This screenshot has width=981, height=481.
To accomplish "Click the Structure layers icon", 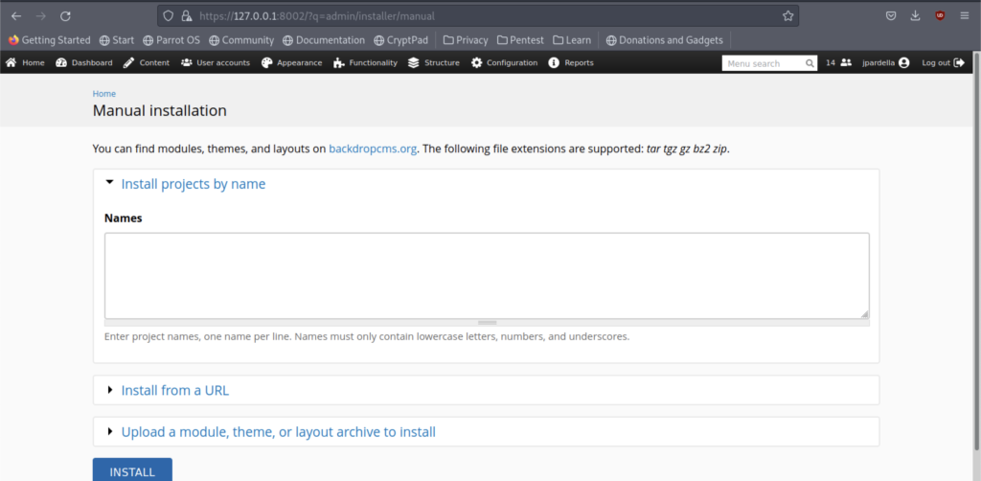I will (x=414, y=63).
